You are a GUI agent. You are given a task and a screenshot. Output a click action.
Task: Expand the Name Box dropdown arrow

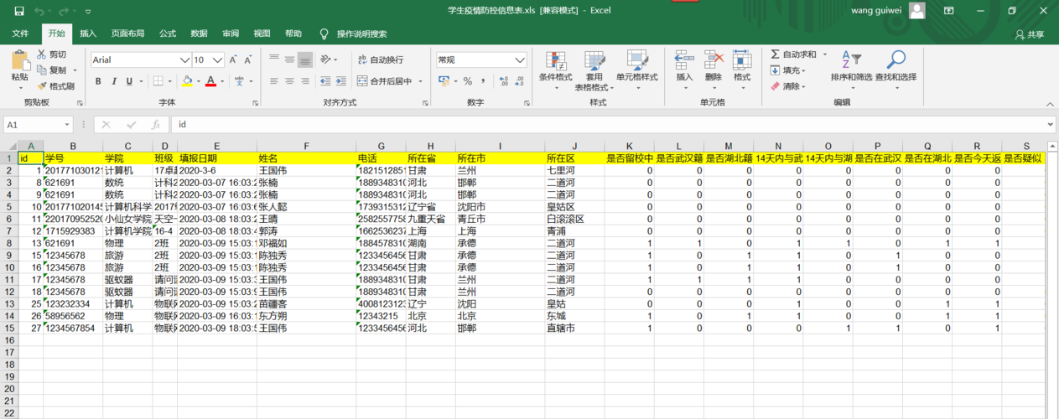pyautogui.click(x=68, y=124)
